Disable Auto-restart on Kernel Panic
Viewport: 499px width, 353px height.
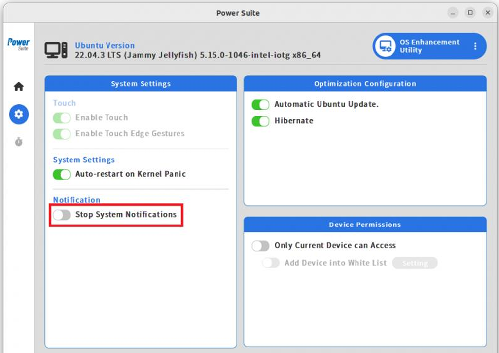pos(62,174)
